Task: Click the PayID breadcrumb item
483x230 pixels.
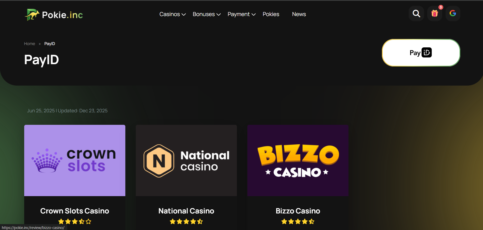Action: (50, 44)
